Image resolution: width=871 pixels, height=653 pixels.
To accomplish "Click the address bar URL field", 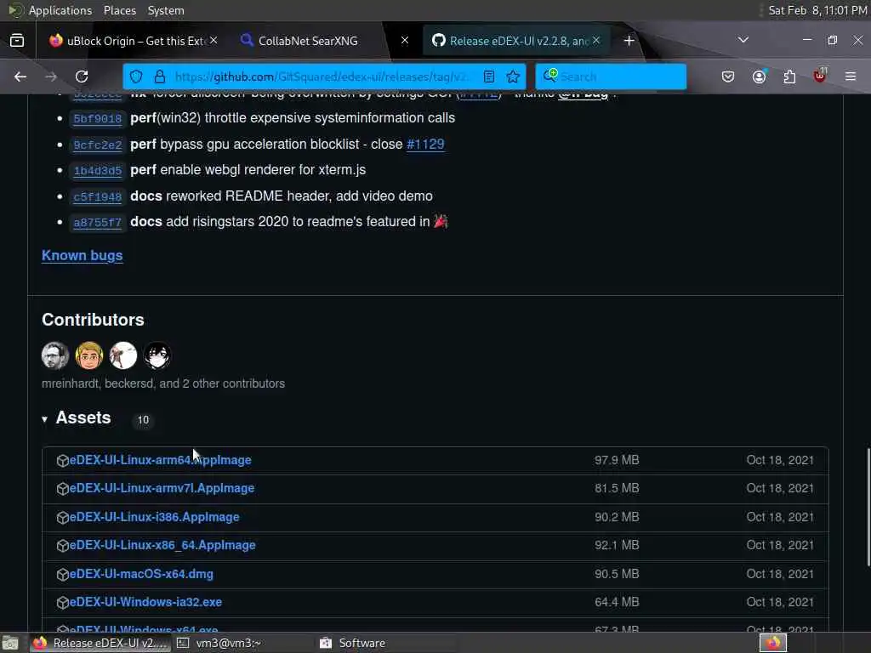I will click(x=322, y=77).
